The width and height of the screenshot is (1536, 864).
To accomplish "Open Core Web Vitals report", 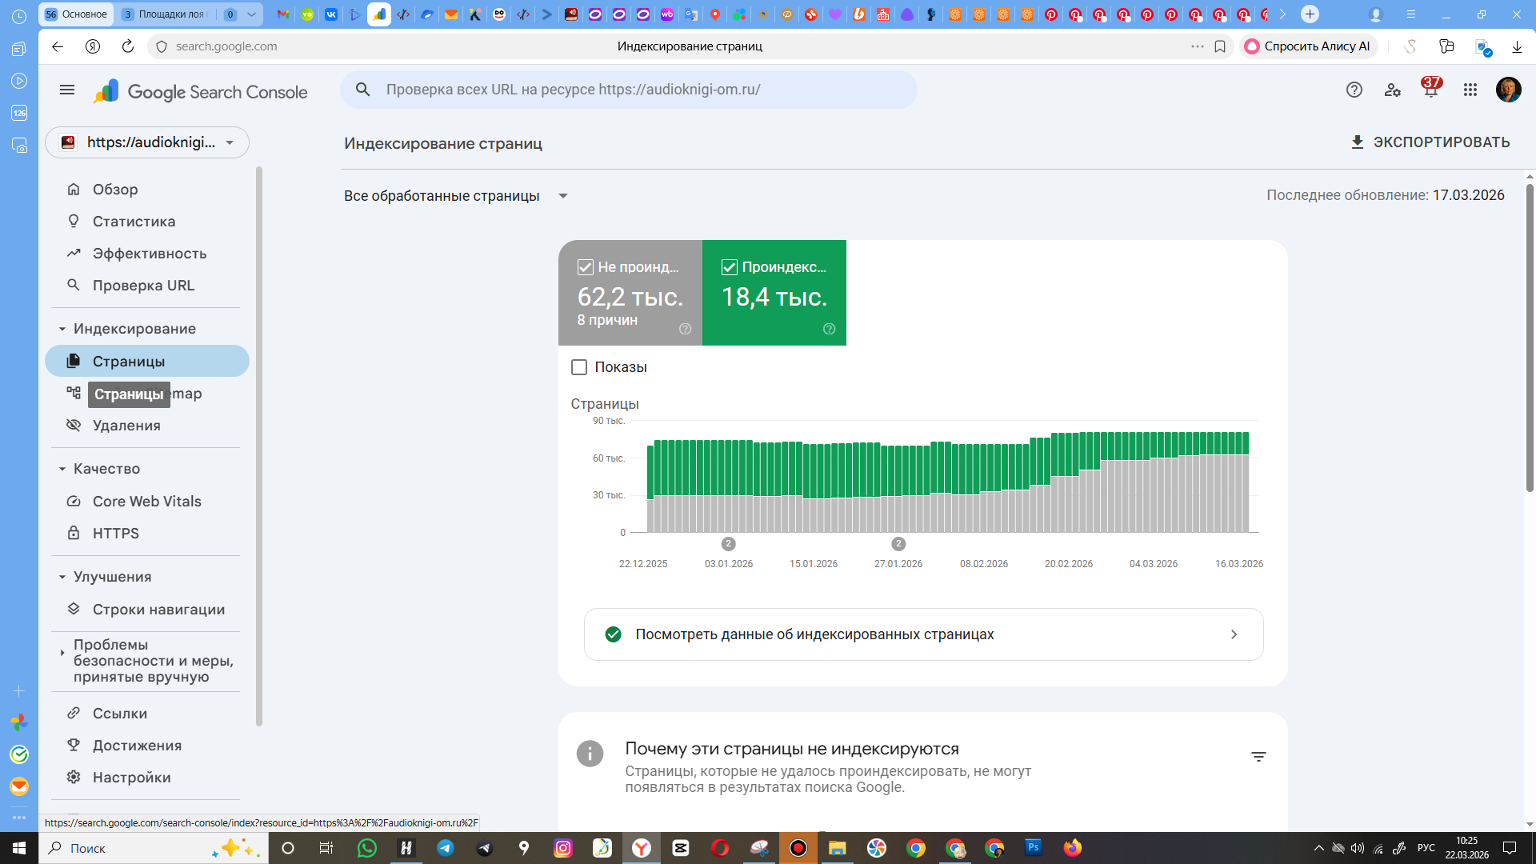I will pyautogui.click(x=146, y=502).
